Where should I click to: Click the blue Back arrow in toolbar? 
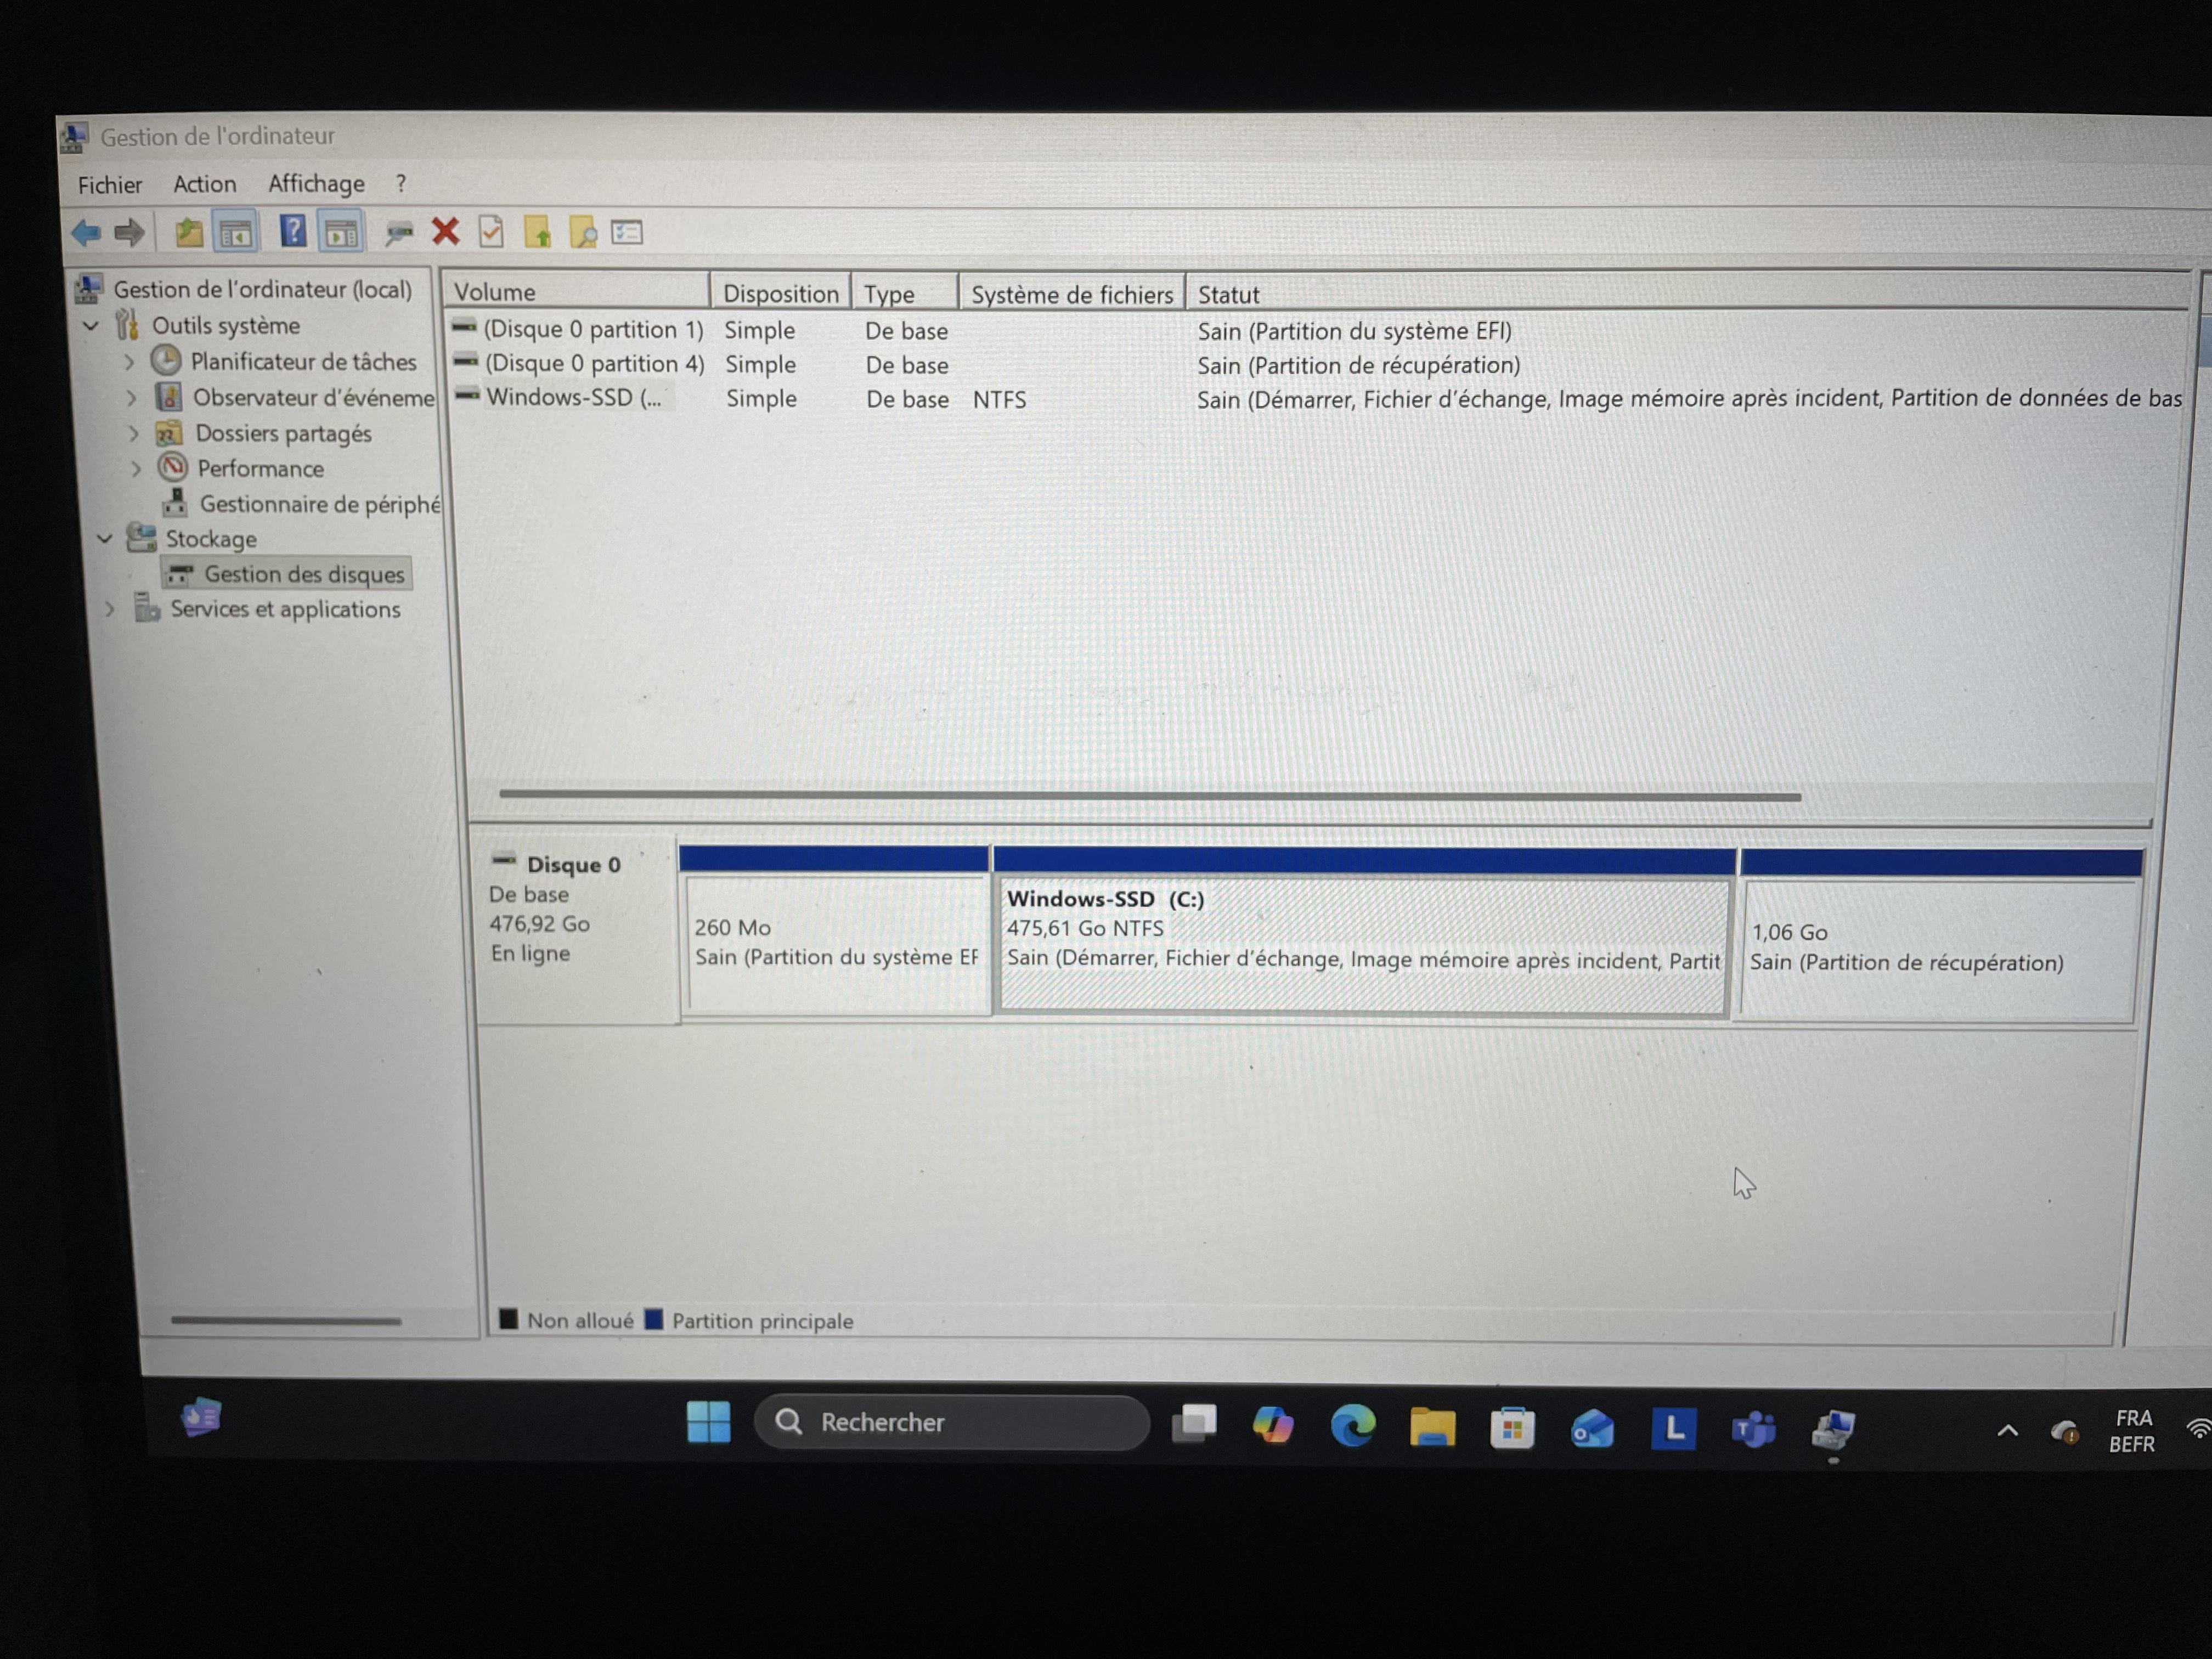pos(86,233)
